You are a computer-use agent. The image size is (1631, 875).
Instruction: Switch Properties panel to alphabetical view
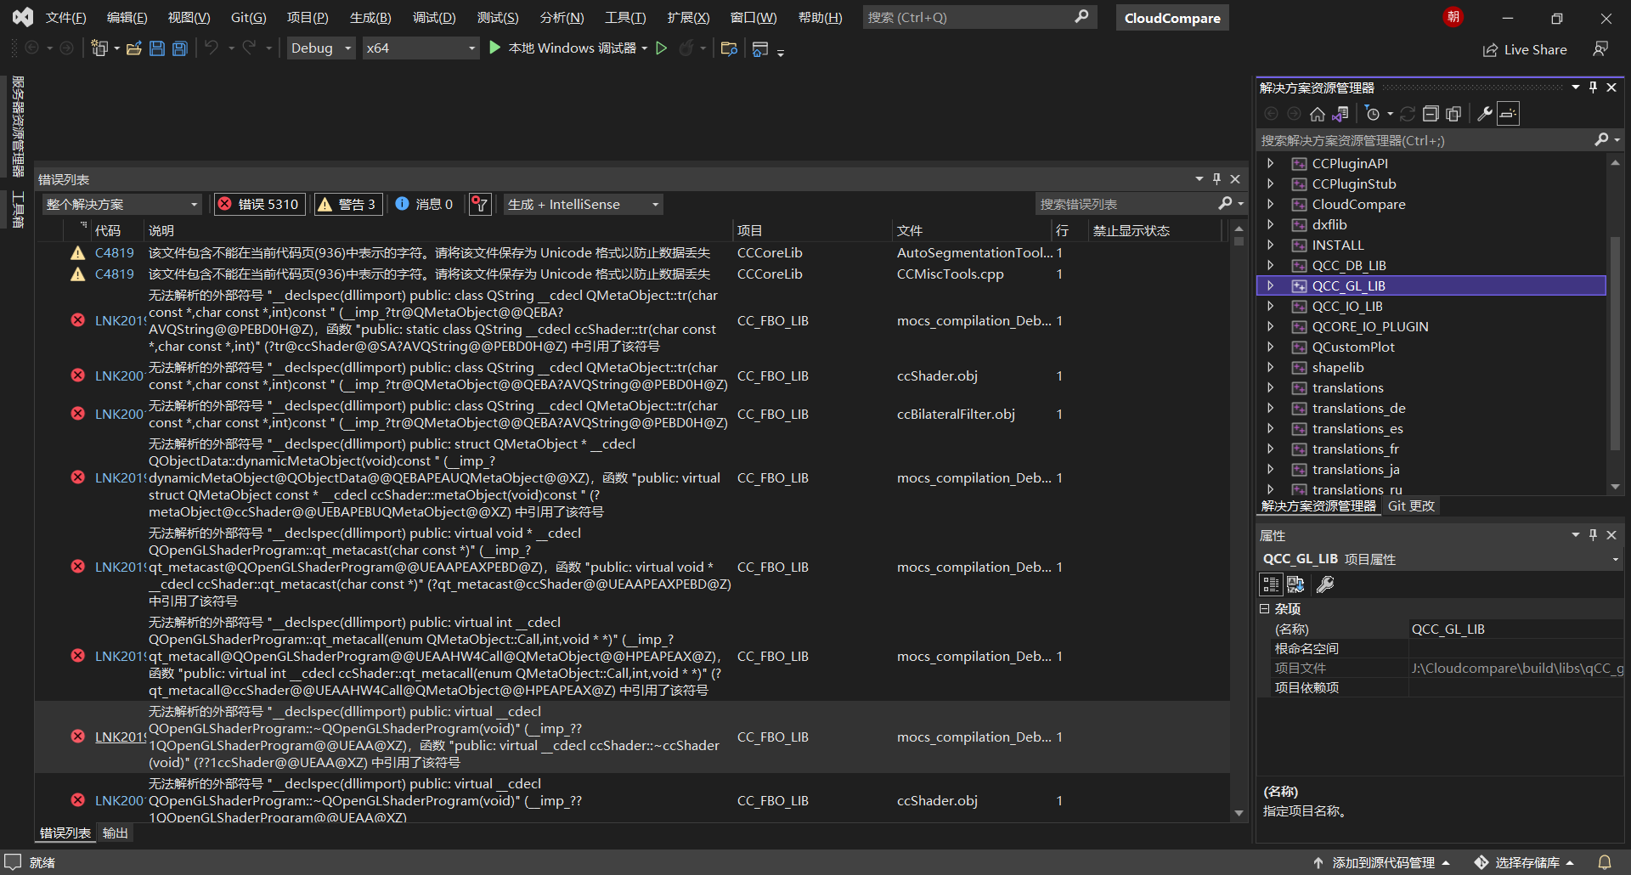[1295, 584]
